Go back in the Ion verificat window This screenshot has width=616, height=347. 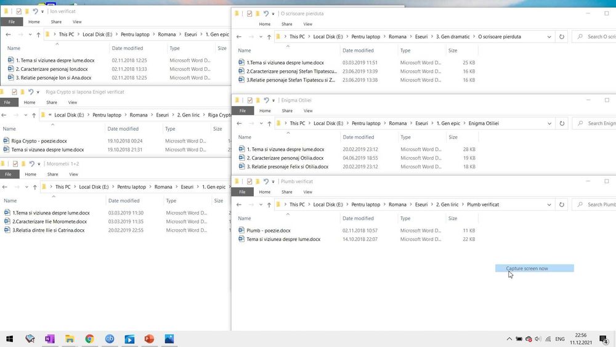tap(8, 35)
